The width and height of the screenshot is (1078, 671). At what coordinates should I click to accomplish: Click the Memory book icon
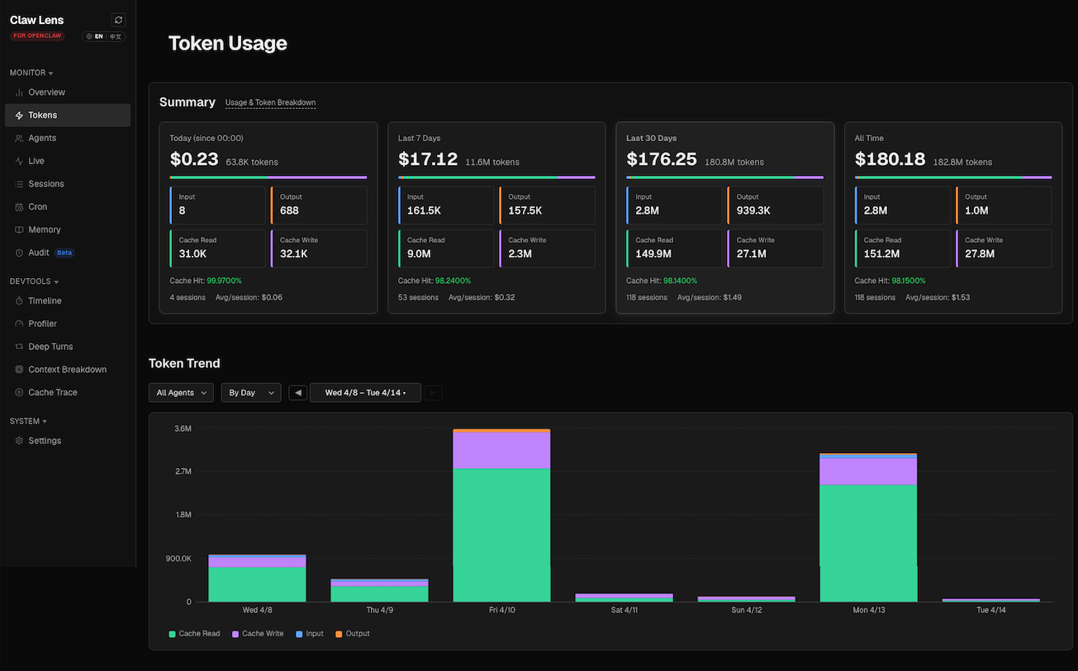pos(19,230)
